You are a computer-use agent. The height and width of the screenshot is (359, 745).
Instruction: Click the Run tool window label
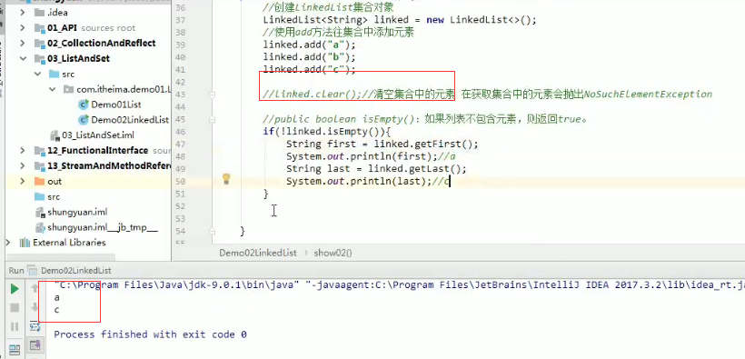pos(15,270)
